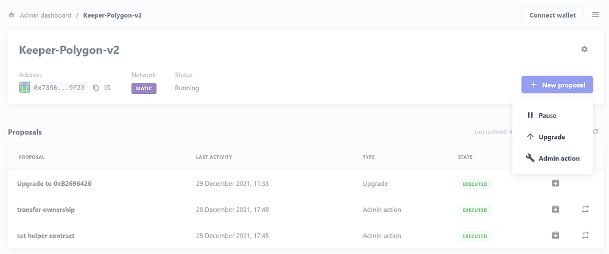Viewport: 609px width, 254px height.
Task: Open the set helper contract proposal
Action: [x=46, y=236]
